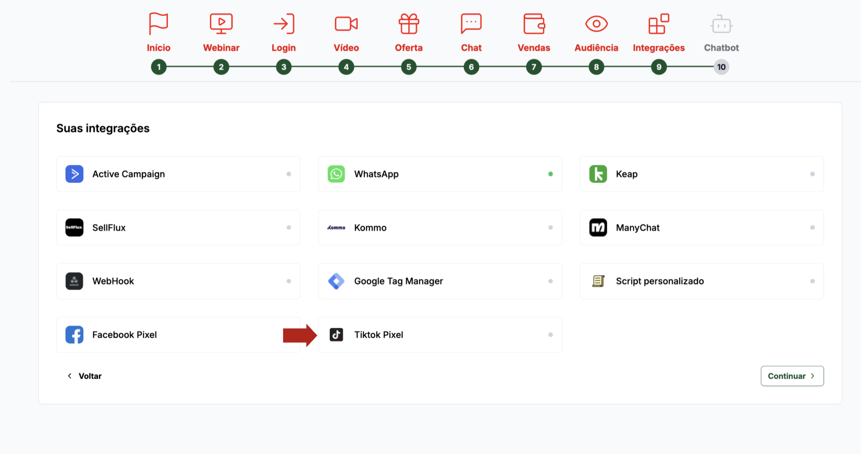Jump to step 10 progress marker
The image size is (861, 454).
click(x=721, y=67)
